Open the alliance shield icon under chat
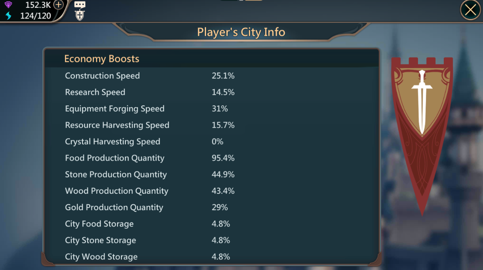Image resolution: width=483 pixels, height=270 pixels. [80, 15]
